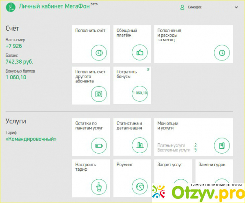Open the clock icon for monthly expenses
Screen dimensions: 245x203
click(222, 53)
